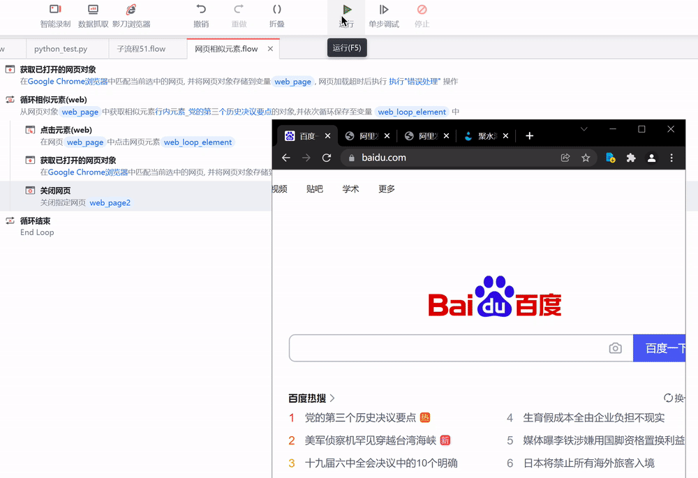Close the 聚水 Chrome tab
The width and height of the screenshot is (698, 478).
coord(505,136)
